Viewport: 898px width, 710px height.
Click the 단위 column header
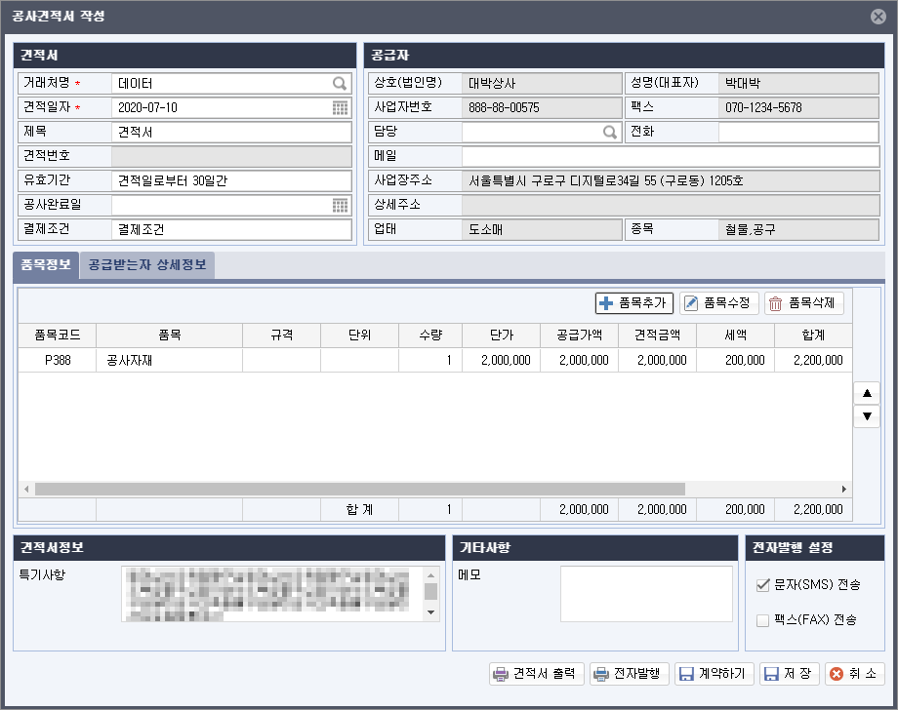tap(359, 335)
